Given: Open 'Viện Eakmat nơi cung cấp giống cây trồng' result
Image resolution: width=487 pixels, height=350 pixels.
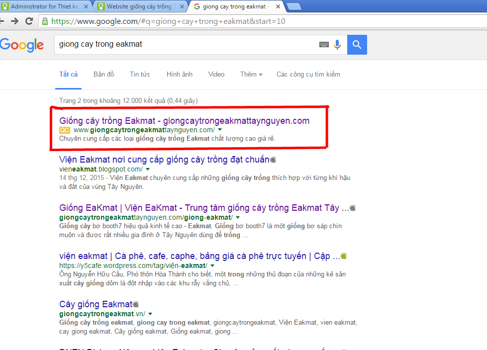Looking at the screenshot, I should (x=164, y=160).
